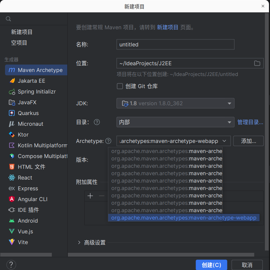Click the 名称 input field with untitled
270x270 pixels.
coord(175,44)
